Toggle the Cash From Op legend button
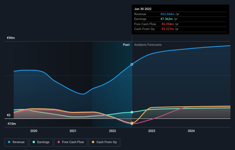 pos(104,142)
